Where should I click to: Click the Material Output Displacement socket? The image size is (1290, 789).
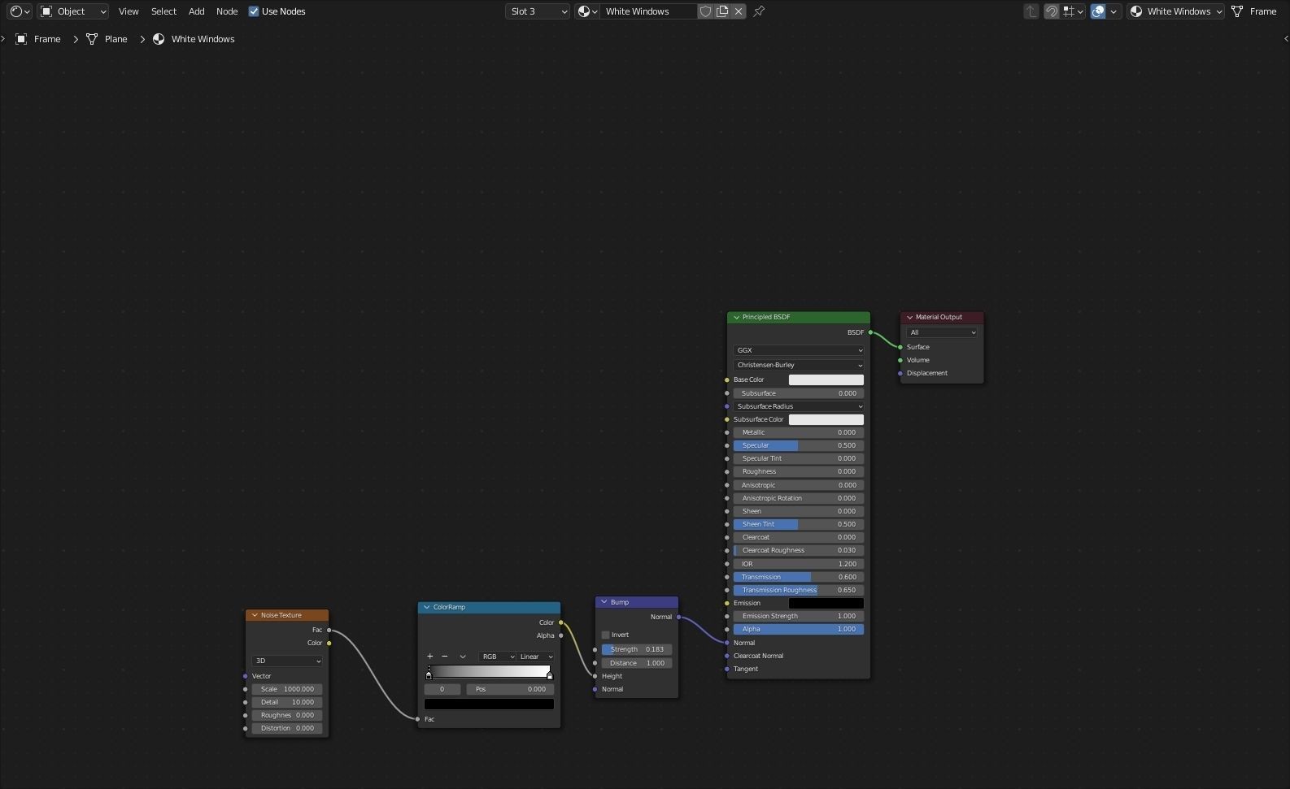900,373
